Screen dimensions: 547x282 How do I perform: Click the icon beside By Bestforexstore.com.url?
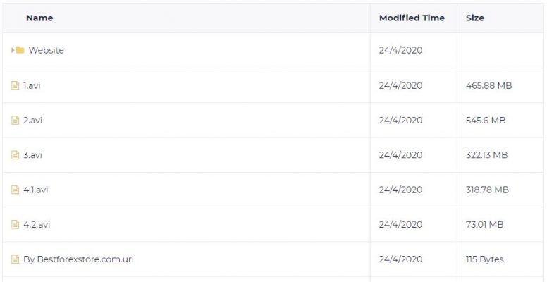pos(15,259)
